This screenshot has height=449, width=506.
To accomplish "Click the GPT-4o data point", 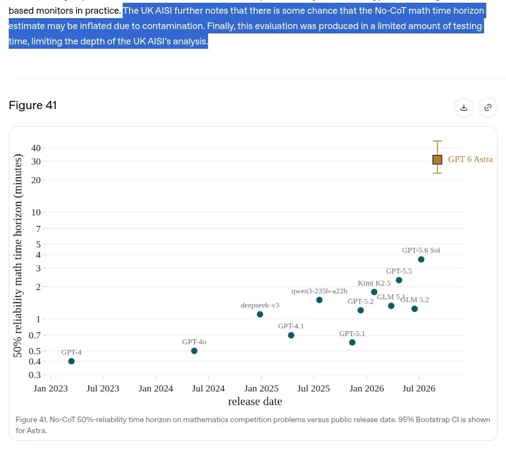I will tap(194, 351).
